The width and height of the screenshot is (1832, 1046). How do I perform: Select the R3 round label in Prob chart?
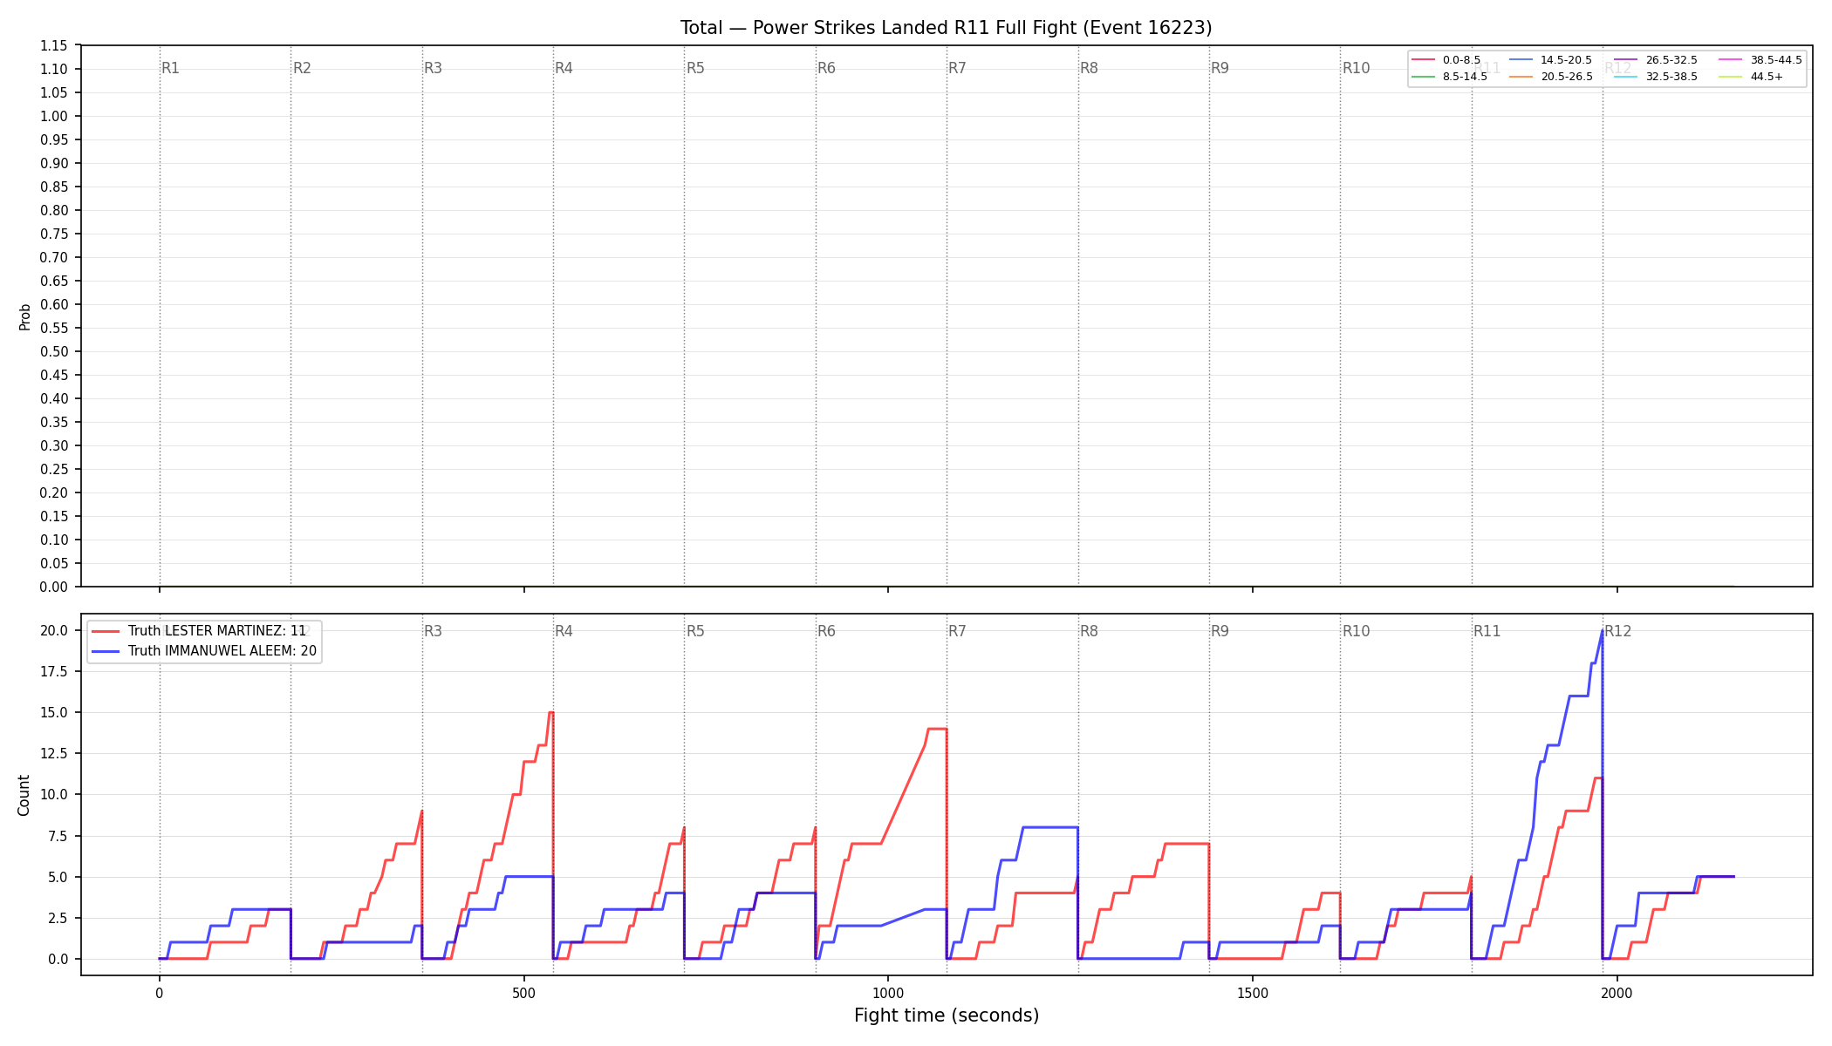tap(433, 68)
